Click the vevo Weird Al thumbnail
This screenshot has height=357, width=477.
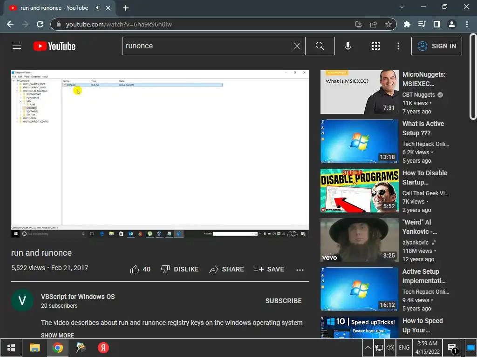pyautogui.click(x=359, y=240)
